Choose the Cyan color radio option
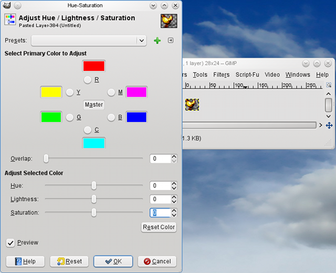Image resolution: width=336 pixels, height=273 pixels. (x=88, y=130)
